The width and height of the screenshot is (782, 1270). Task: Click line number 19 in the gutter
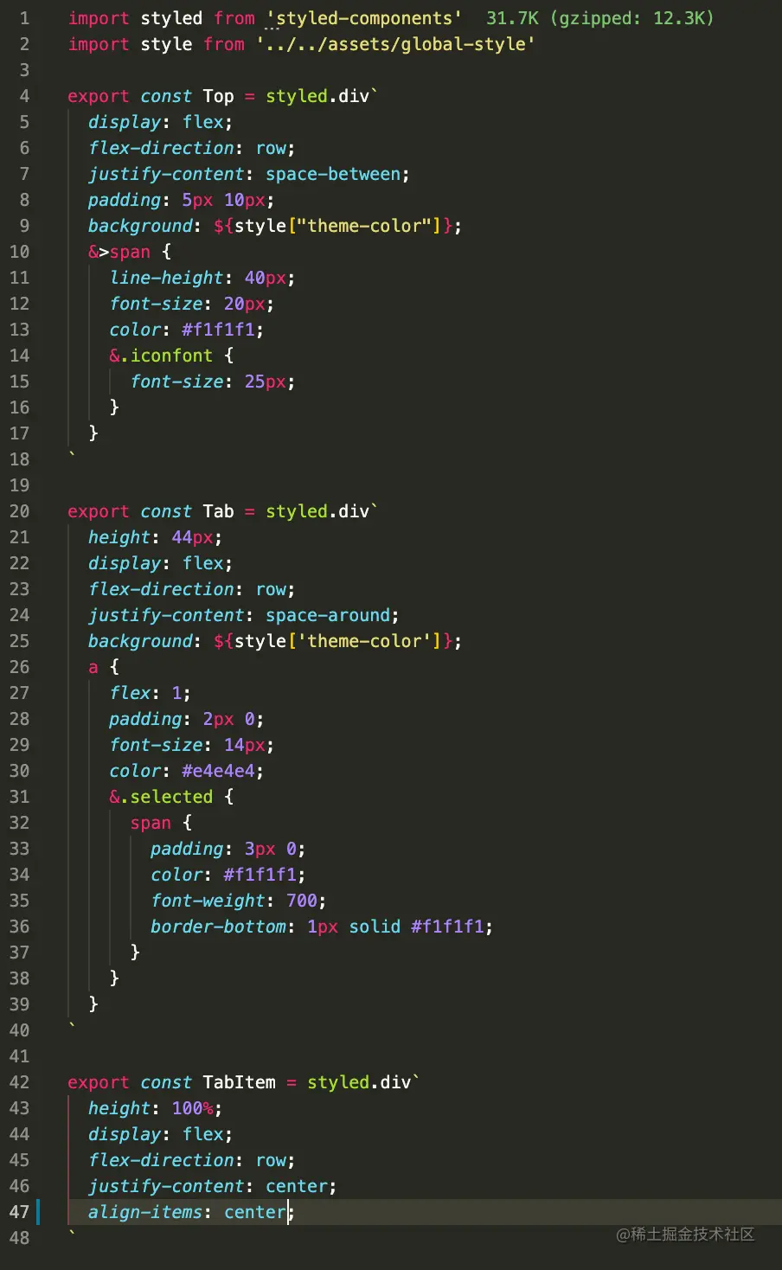[19, 485]
